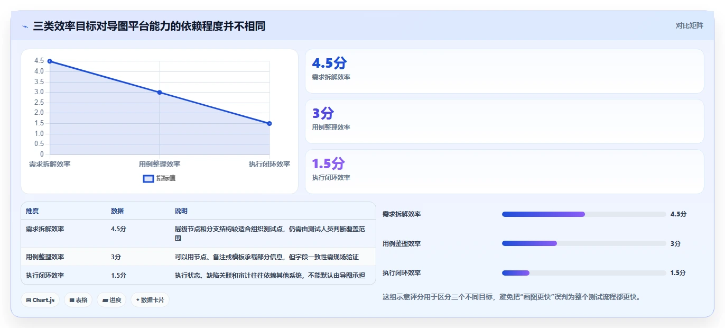This screenshot has width=725, height=328.
Task: Click the 4.5分 value beside progress bar
Action: (x=678, y=214)
